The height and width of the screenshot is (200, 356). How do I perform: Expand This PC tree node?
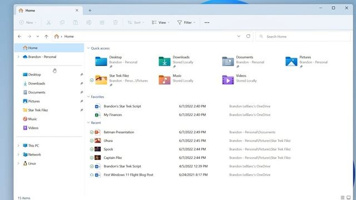pos(18,146)
